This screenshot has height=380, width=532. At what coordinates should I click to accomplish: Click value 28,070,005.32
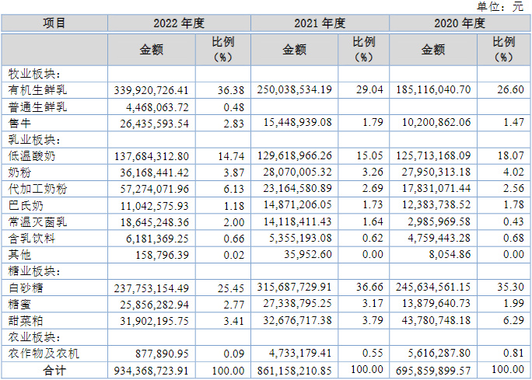point(297,172)
